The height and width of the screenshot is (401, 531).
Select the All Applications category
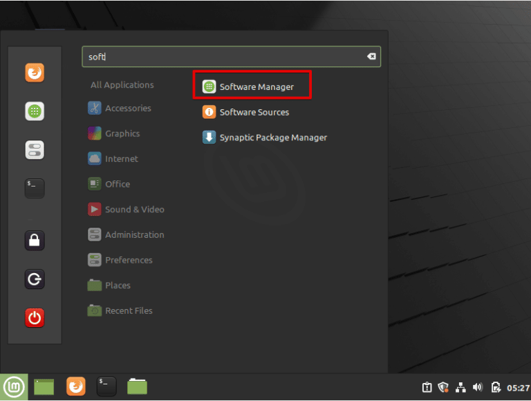tap(122, 85)
